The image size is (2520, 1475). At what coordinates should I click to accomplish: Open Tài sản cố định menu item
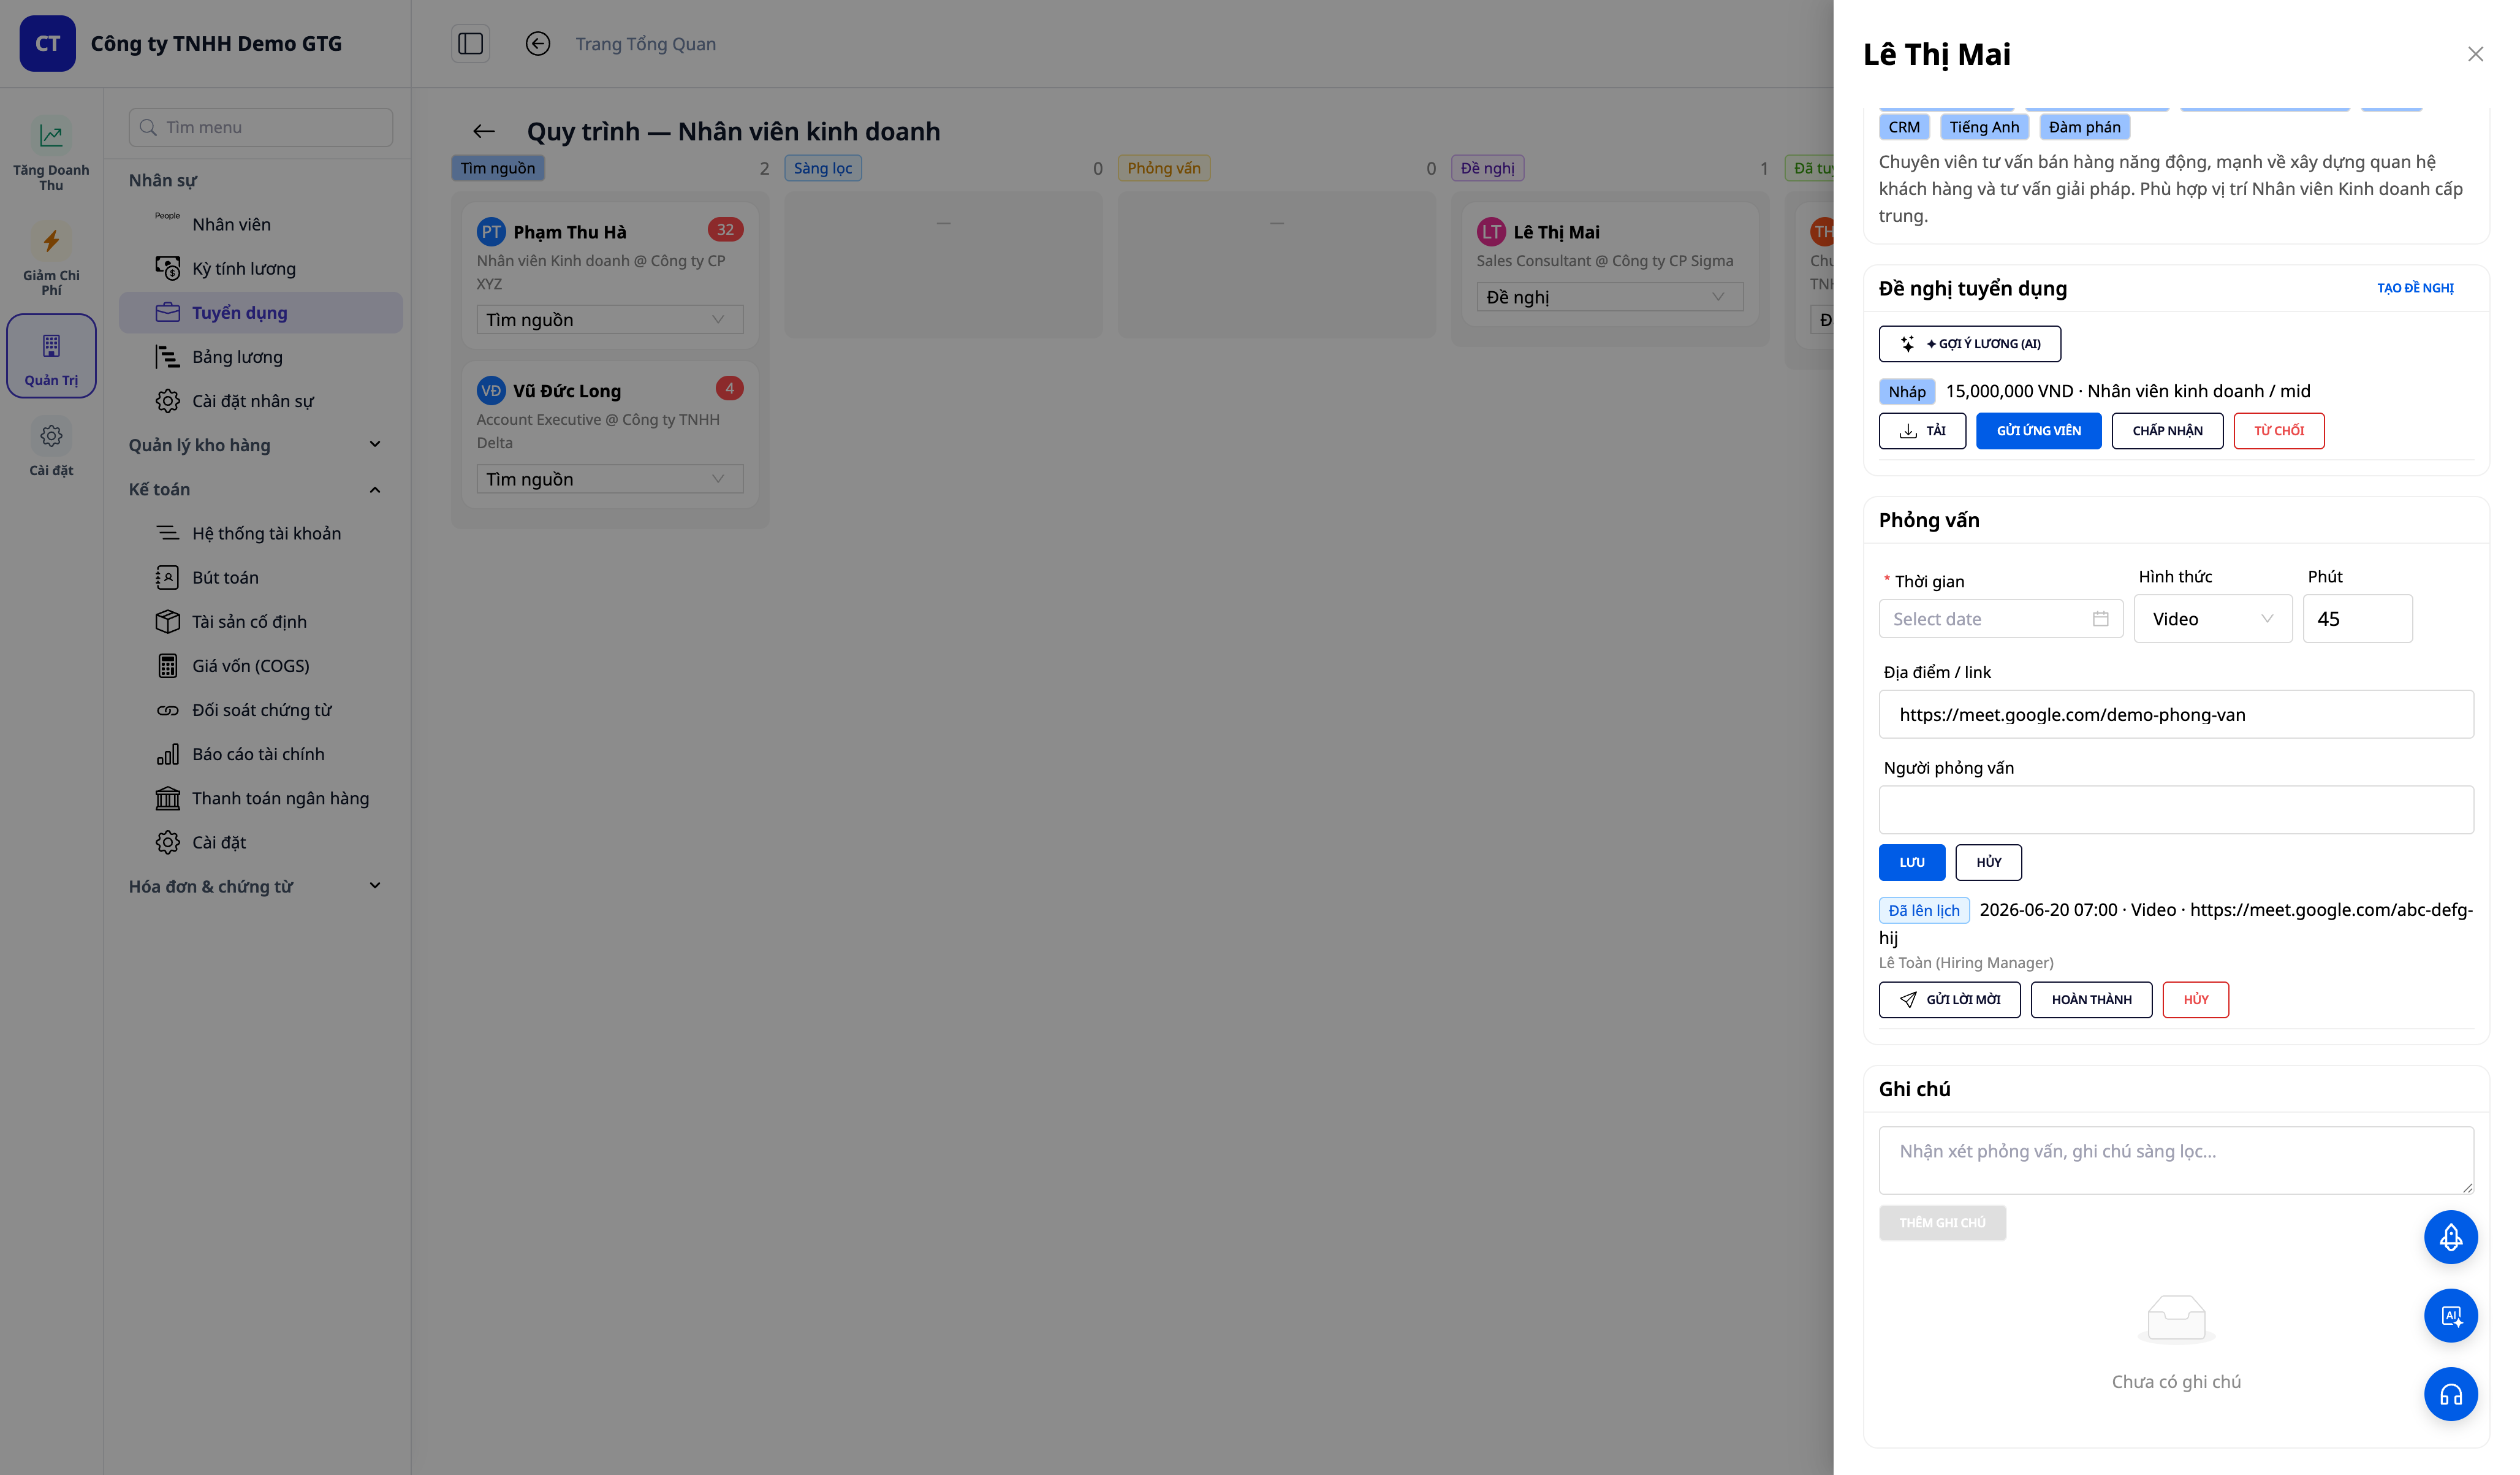tap(260, 622)
